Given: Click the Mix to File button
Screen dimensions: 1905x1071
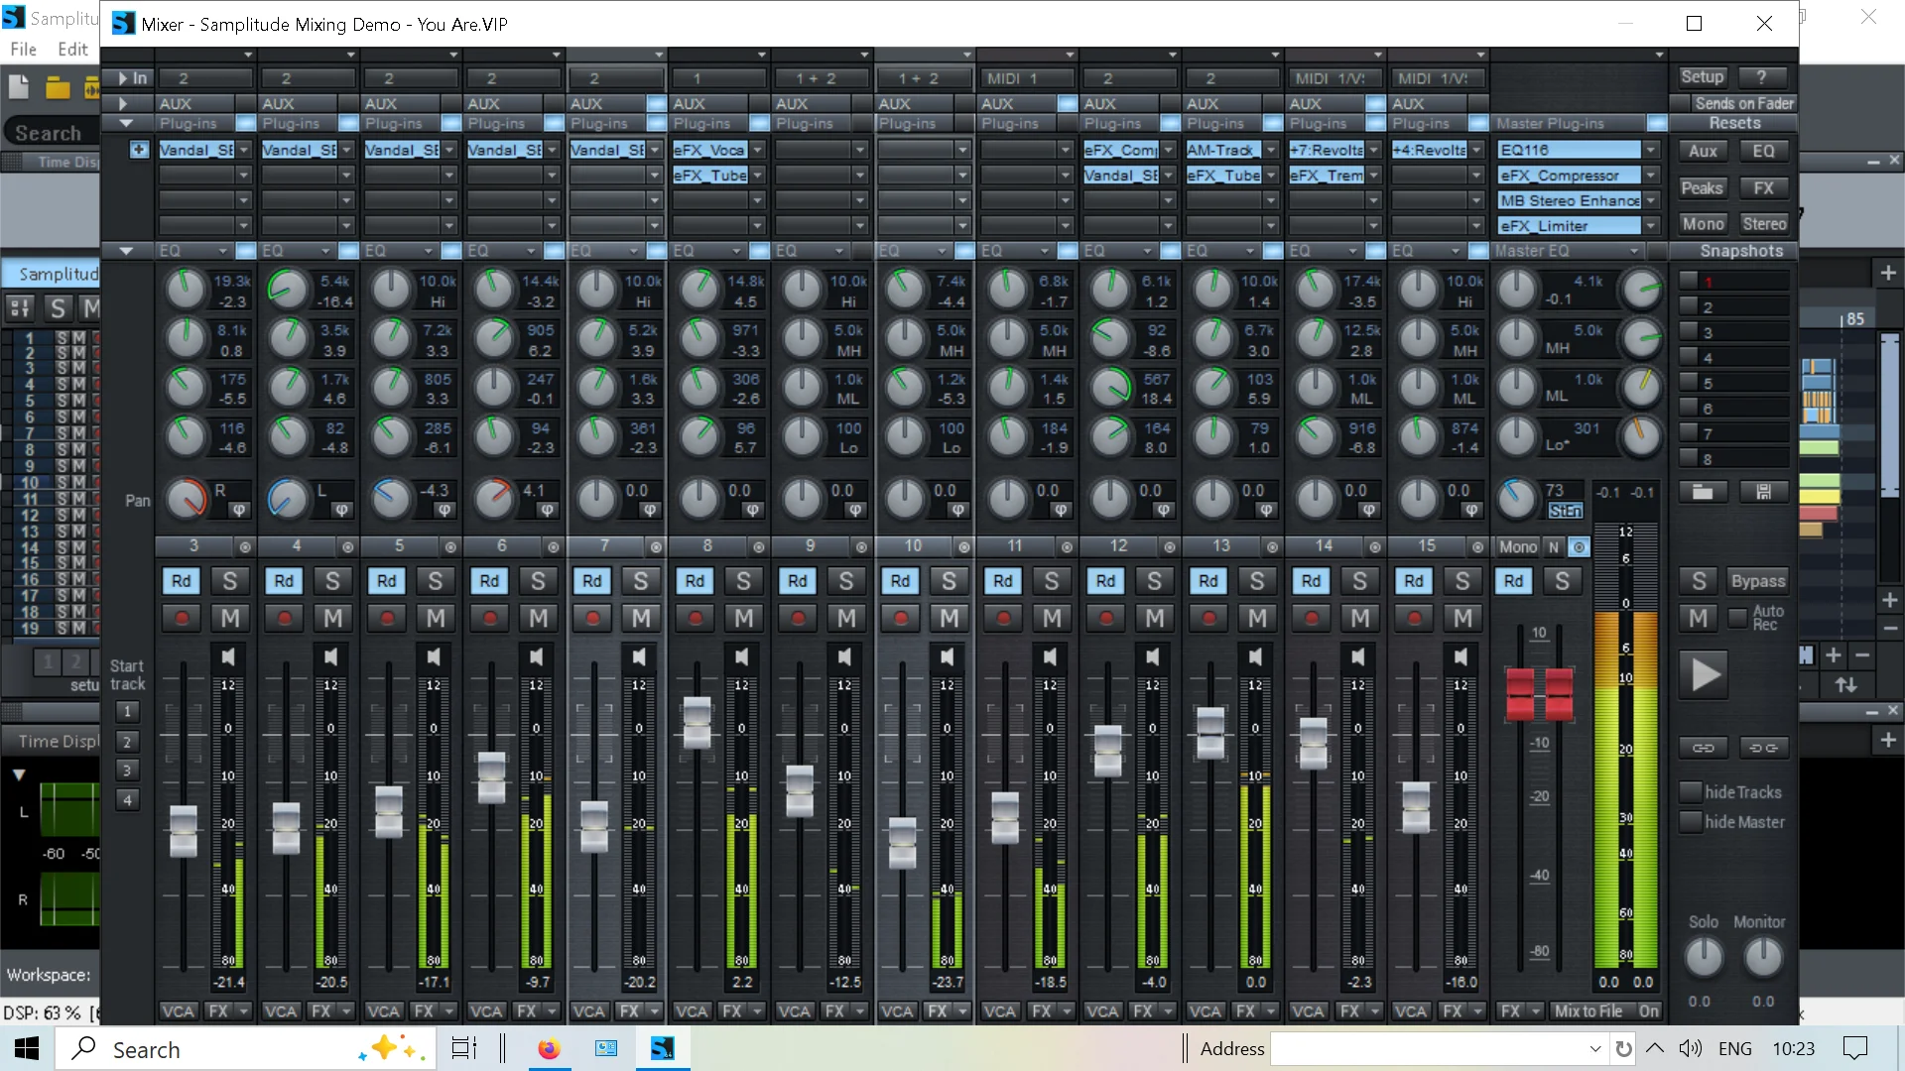Looking at the screenshot, I should pos(1587,1011).
